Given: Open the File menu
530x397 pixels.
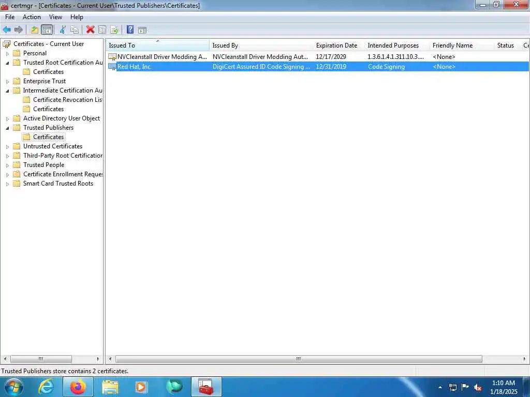Looking at the screenshot, I should (x=10, y=17).
